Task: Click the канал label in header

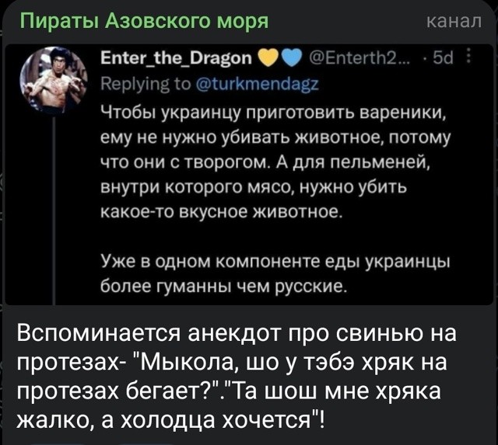Action: click(454, 22)
